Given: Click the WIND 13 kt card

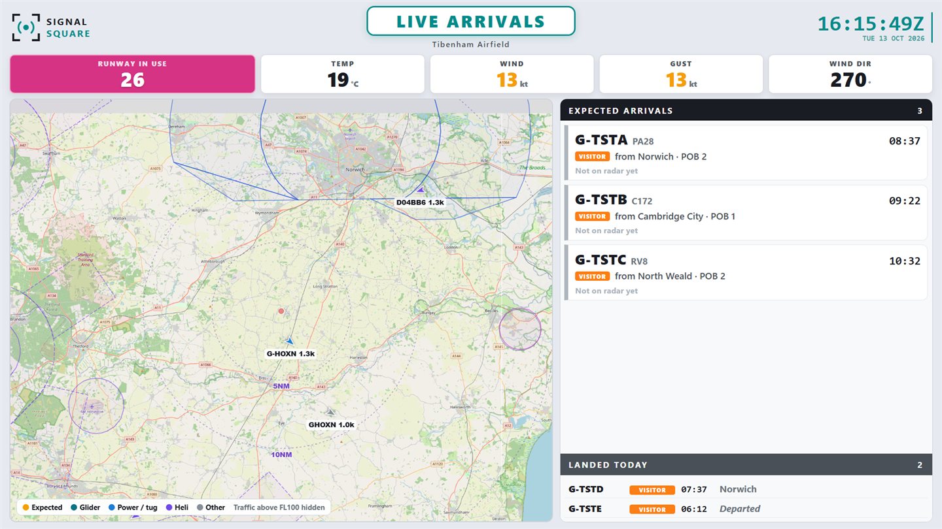Looking at the screenshot, I should coord(512,74).
